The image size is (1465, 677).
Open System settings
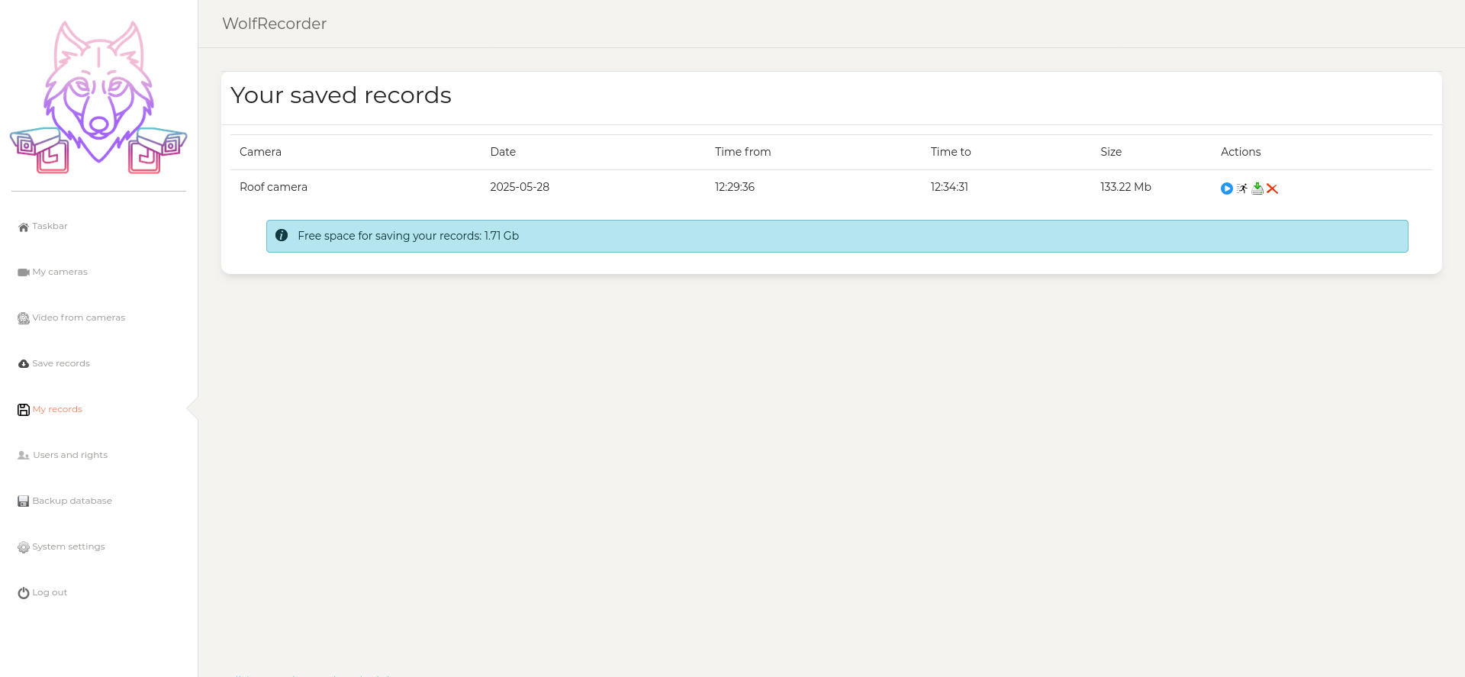pyautogui.click(x=68, y=546)
